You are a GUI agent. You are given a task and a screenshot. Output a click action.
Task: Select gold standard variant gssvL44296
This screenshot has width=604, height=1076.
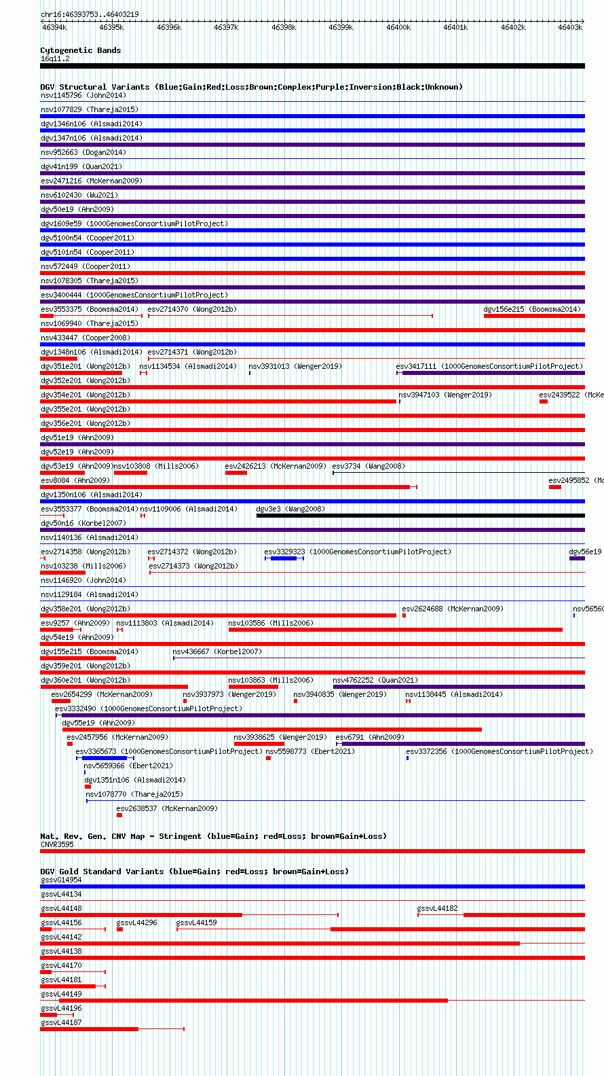click(x=137, y=922)
